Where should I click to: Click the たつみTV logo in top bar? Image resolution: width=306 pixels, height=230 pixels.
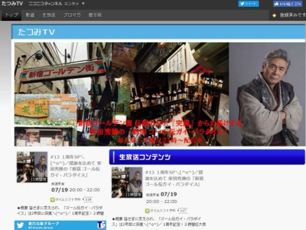[12, 4]
